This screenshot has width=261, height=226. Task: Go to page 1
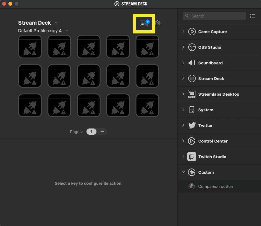point(91,132)
